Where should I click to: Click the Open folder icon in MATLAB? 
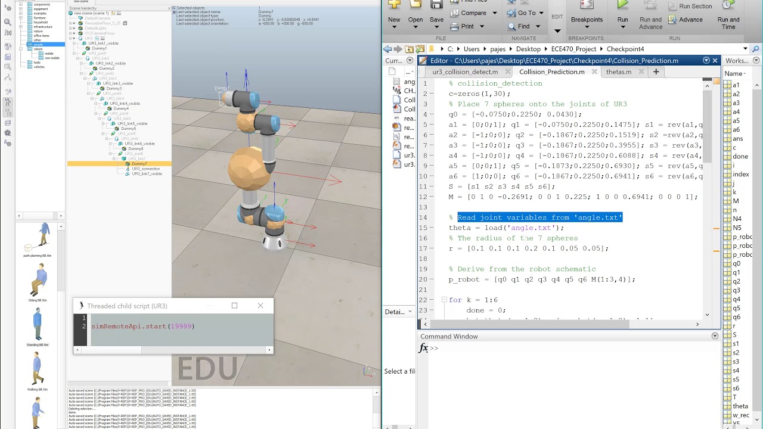coord(415,5)
